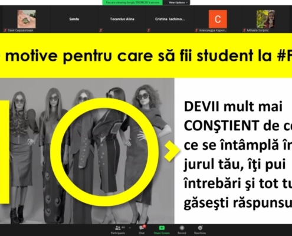Click muted mic icon by Mihaela Scripnic
292x236 pixels.
[x=244, y=30]
